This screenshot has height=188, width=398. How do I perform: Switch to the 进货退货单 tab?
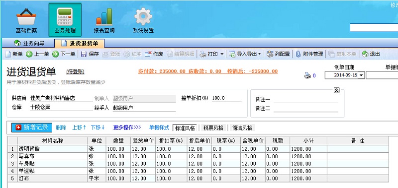[80, 43]
